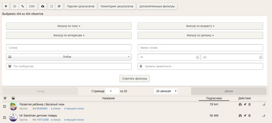Focus the Тип сообщества field
The image size is (272, 123).
(69, 66)
